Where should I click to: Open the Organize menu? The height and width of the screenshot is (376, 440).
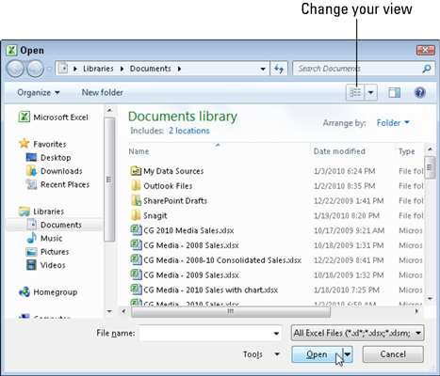[x=39, y=92]
